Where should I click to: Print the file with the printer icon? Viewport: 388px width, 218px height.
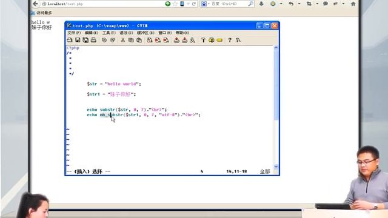coord(93,40)
